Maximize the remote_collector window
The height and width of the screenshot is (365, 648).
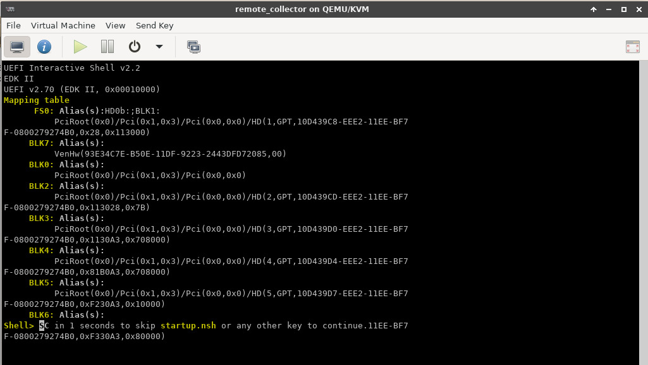[624, 9]
